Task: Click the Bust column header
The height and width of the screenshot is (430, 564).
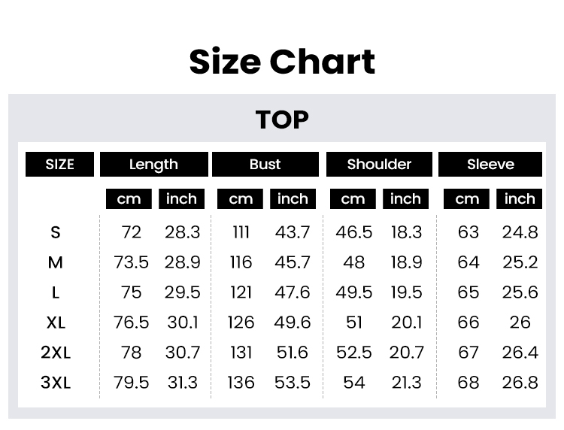Action: 265,164
